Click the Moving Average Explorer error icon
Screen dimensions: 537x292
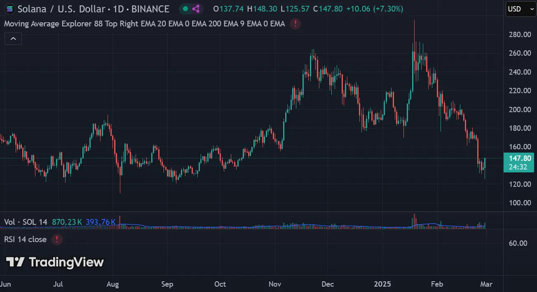click(x=295, y=24)
